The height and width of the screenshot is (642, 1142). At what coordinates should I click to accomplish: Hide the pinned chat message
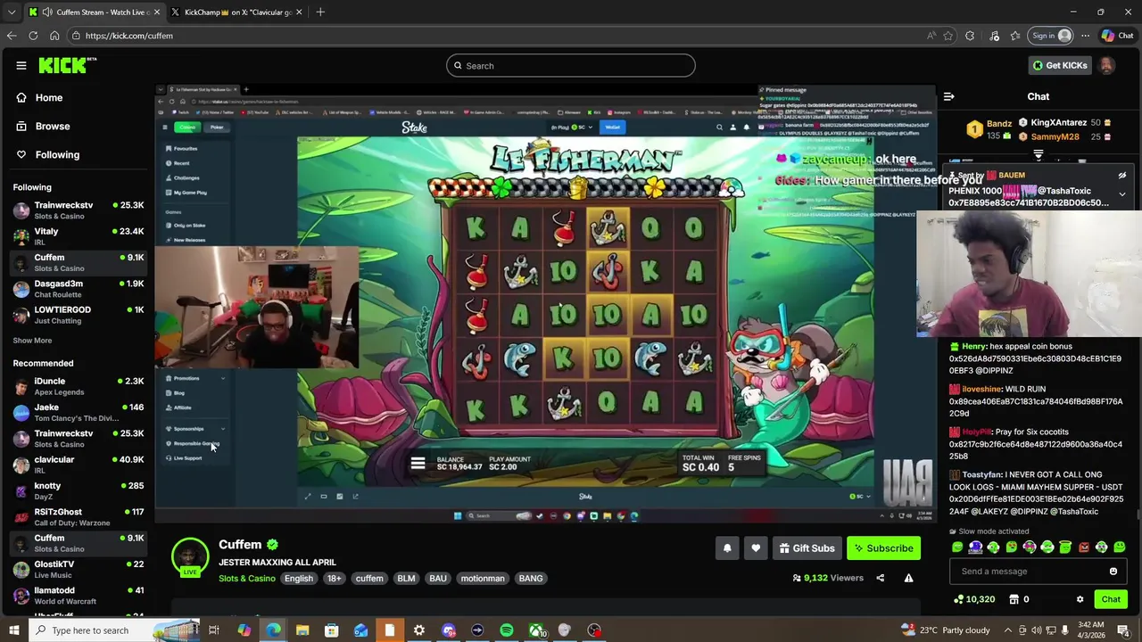pos(1122,175)
